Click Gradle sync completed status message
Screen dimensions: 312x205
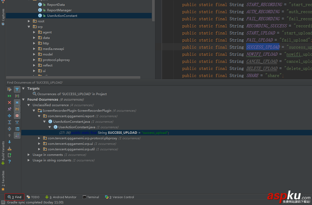(35, 202)
